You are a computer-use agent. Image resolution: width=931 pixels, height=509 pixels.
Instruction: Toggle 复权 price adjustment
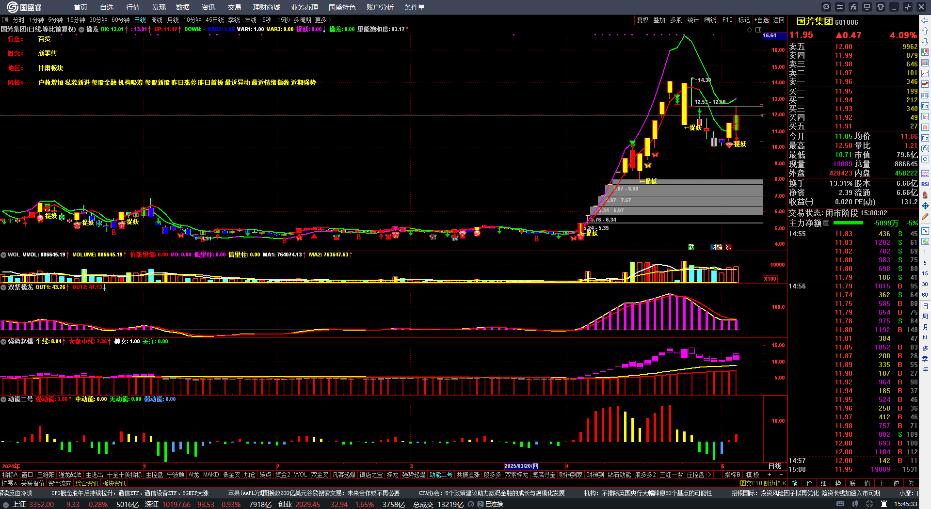tap(642, 20)
